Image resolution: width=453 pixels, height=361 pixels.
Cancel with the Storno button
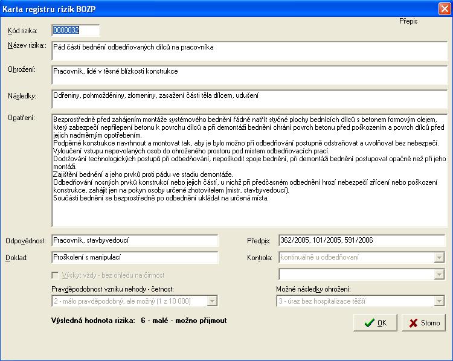(x=423, y=322)
